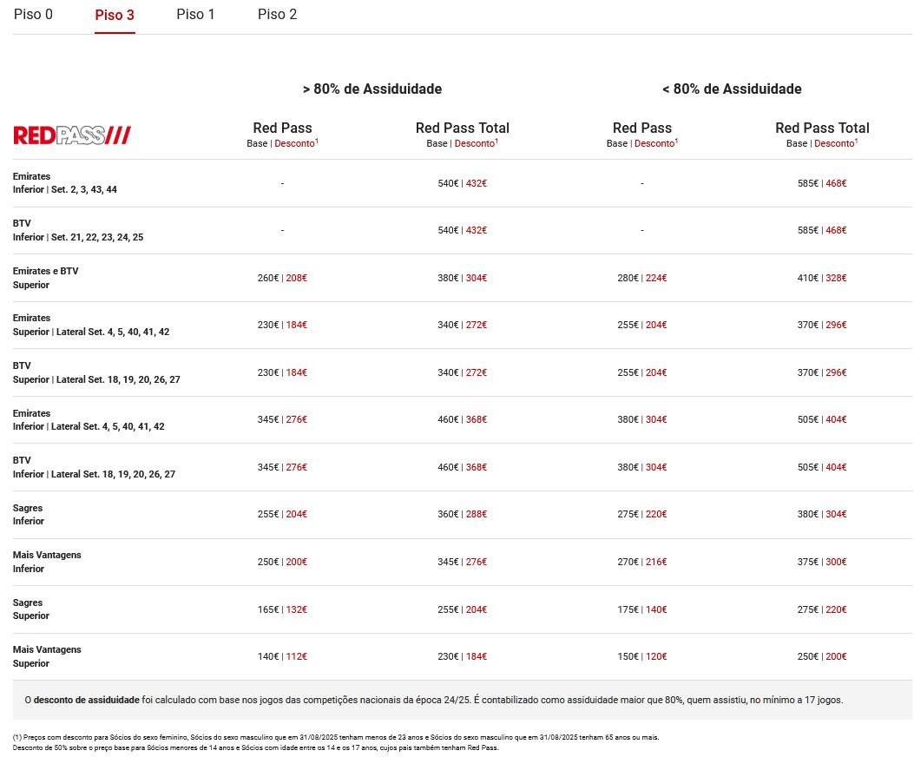Screen dimensions: 914x777
Task: Click the RED PASS logo
Action: click(x=72, y=135)
